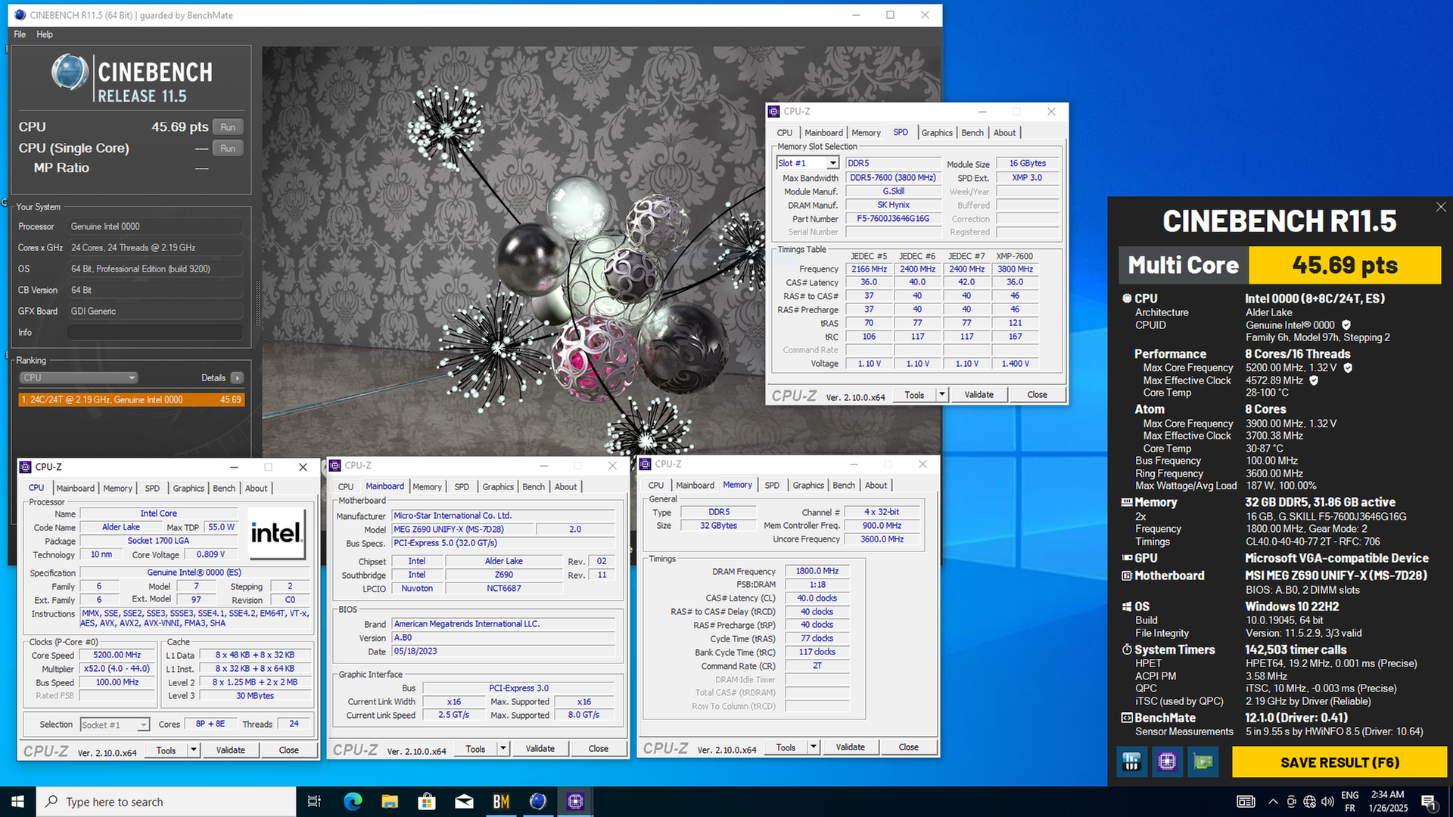Switch to the Mainboard tab in the CPU window
Viewport: 1453px width, 817px height.
coord(76,488)
